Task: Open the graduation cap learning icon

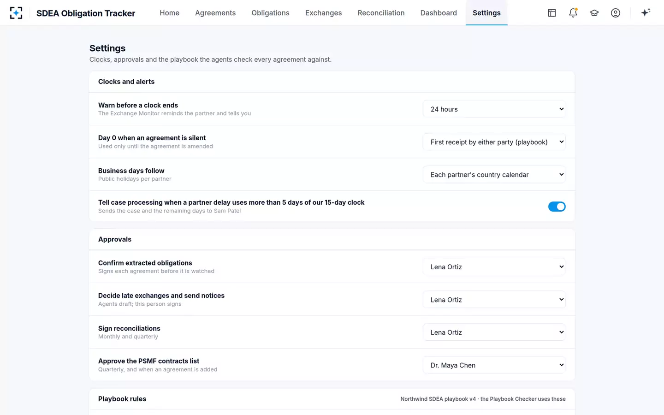Action: click(x=594, y=13)
